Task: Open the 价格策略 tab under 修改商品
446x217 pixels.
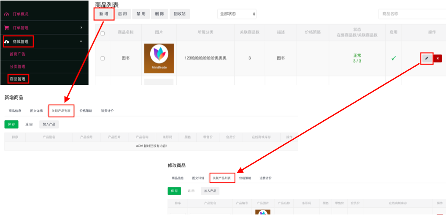Action: click(245, 178)
